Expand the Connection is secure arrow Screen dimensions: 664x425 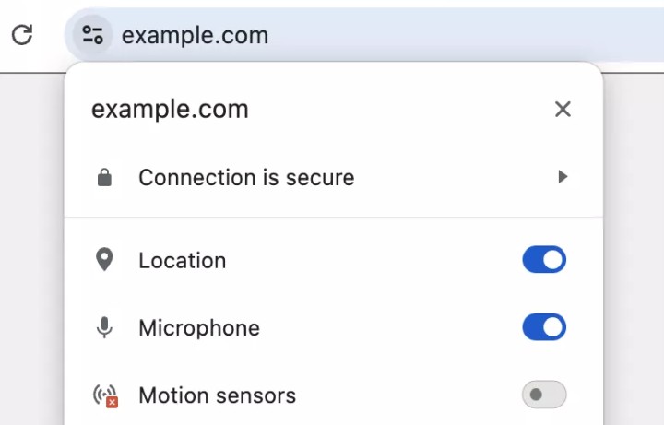click(563, 177)
